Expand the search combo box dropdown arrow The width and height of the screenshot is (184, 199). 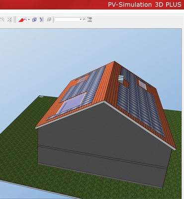click(81, 19)
